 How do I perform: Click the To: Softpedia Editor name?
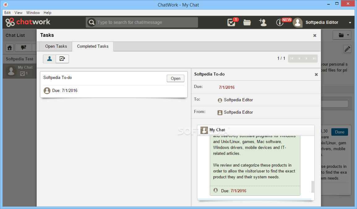pos(239,100)
